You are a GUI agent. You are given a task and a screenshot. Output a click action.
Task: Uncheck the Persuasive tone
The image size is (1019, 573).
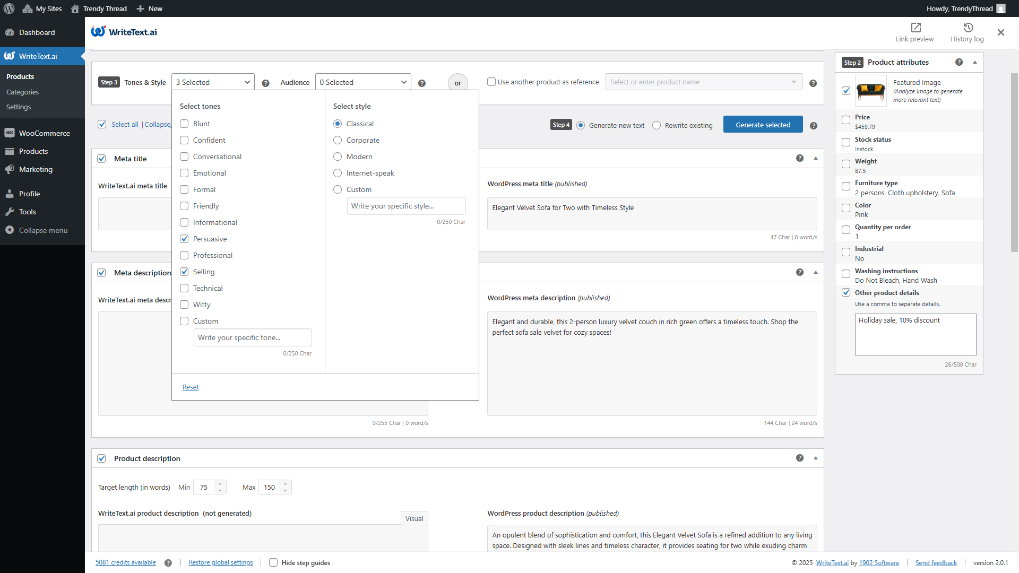tap(184, 239)
